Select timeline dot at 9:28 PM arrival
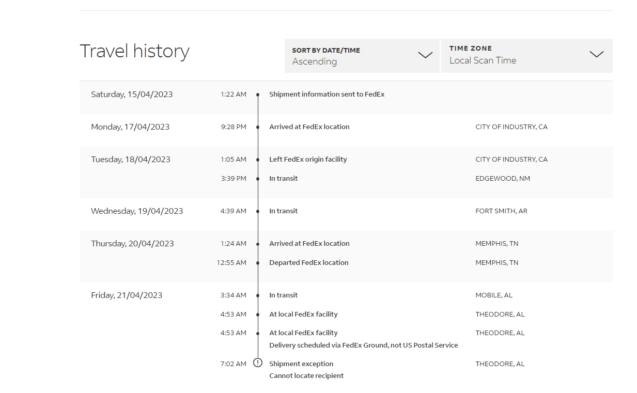The height and width of the screenshot is (393, 637). (x=258, y=127)
